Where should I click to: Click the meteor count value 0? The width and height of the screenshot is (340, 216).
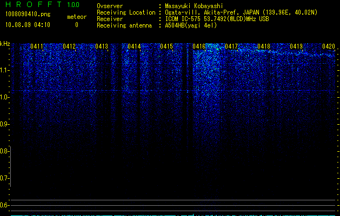point(77,25)
